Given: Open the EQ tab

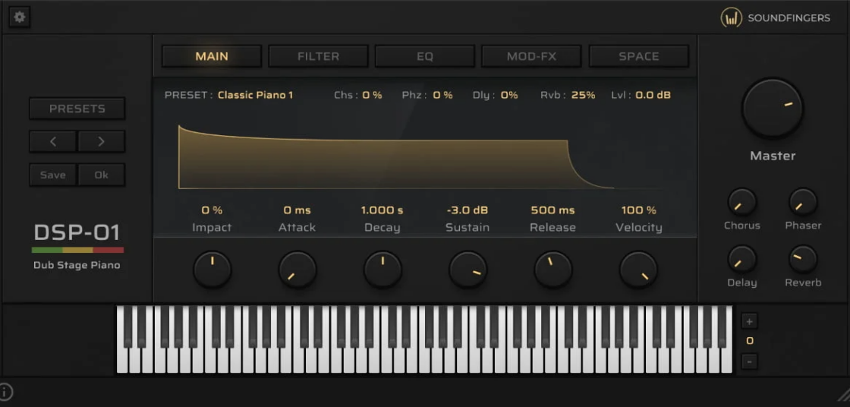Looking at the screenshot, I should coord(425,56).
